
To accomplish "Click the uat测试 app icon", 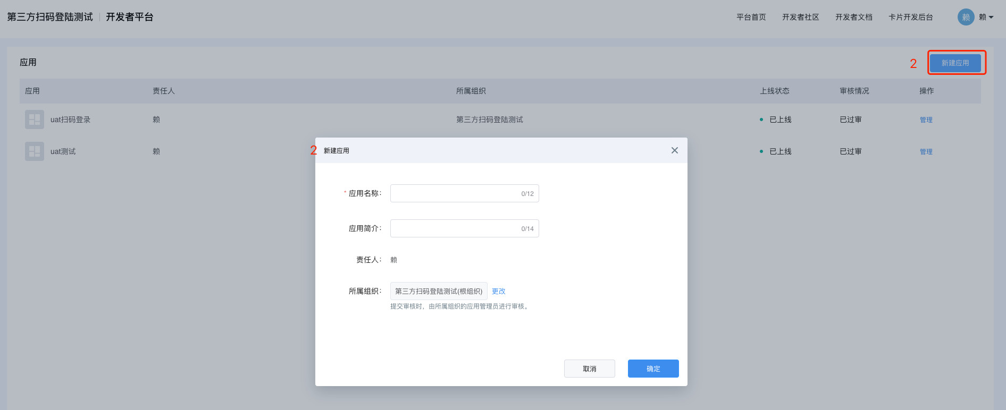I will pos(35,151).
